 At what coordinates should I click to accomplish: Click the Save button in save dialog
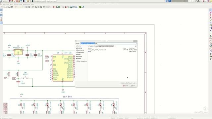133,86
